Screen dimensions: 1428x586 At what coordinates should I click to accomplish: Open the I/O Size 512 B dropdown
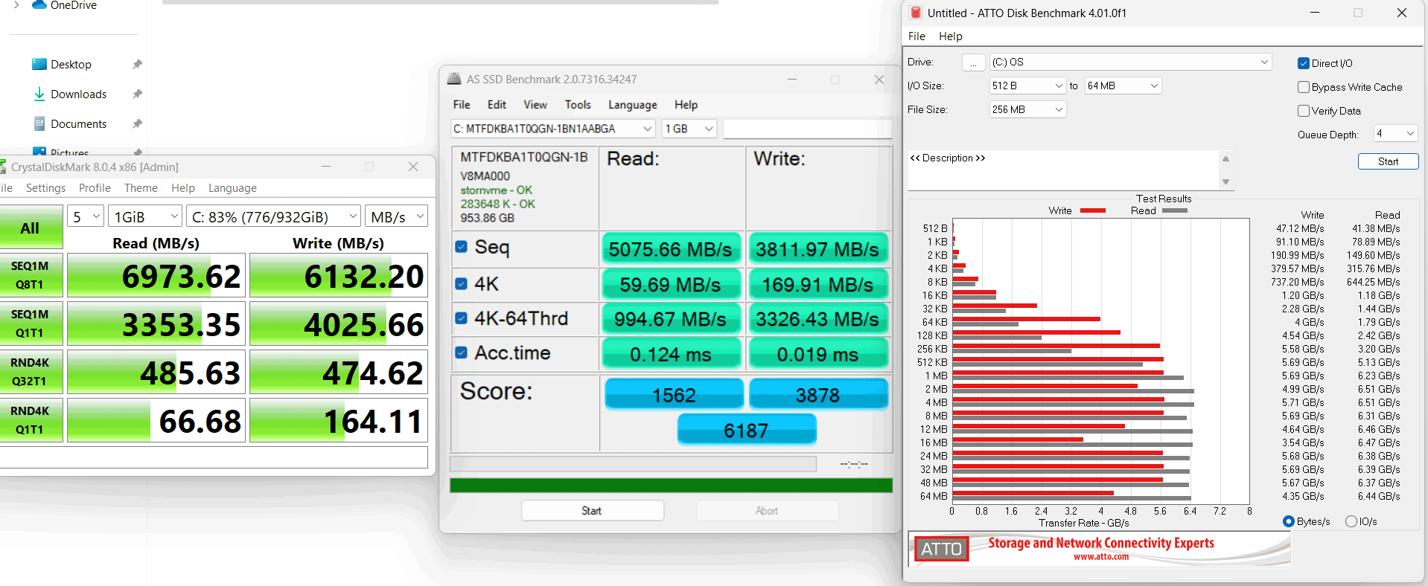1027,86
